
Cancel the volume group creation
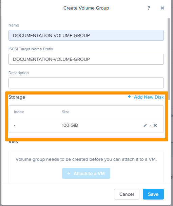pyautogui.click(x=127, y=194)
